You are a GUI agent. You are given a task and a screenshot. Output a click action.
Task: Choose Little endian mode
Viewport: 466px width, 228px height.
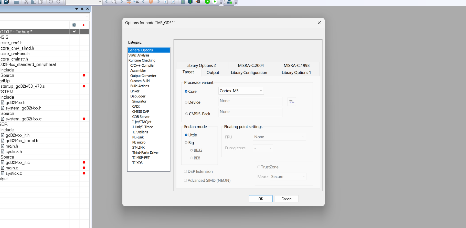(x=186, y=135)
